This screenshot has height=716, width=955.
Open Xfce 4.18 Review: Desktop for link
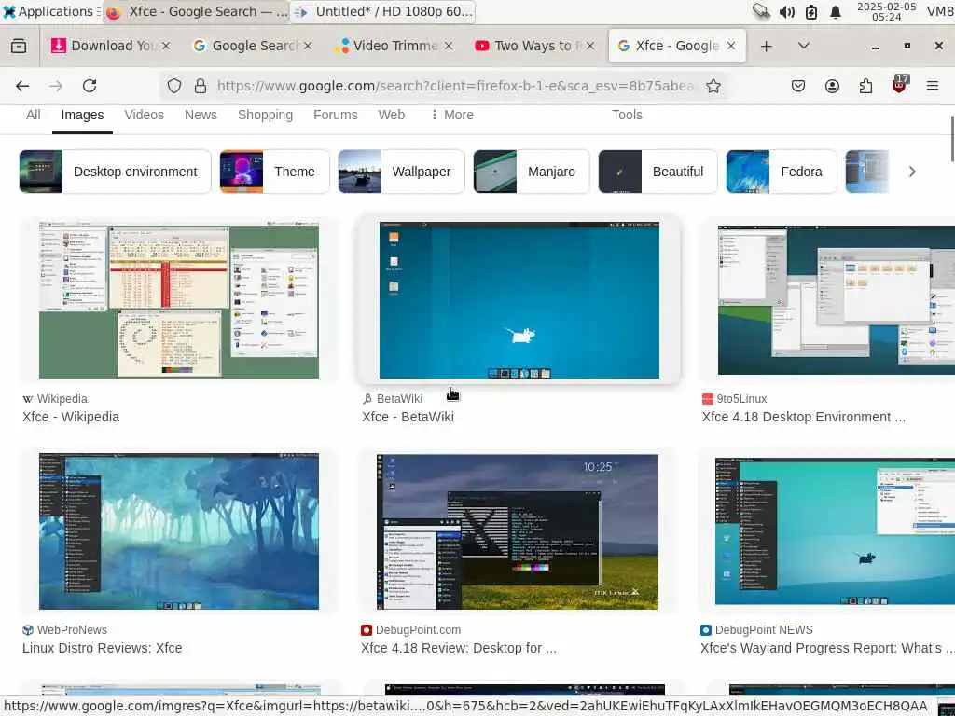pos(458,649)
